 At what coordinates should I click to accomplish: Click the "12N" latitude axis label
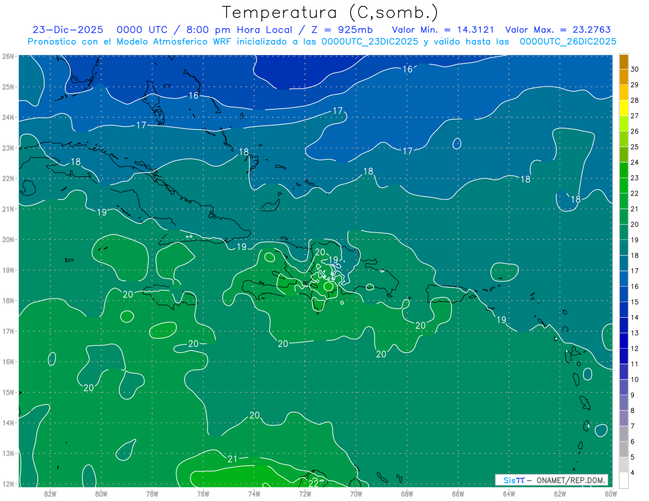(8, 484)
